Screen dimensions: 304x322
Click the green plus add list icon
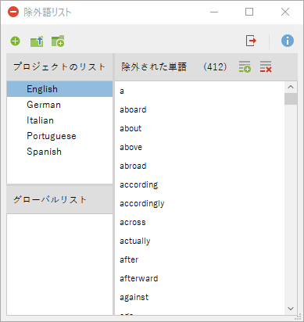(15, 41)
